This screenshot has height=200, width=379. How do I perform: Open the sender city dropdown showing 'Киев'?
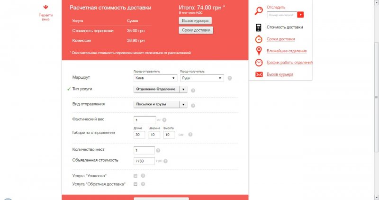(155, 78)
